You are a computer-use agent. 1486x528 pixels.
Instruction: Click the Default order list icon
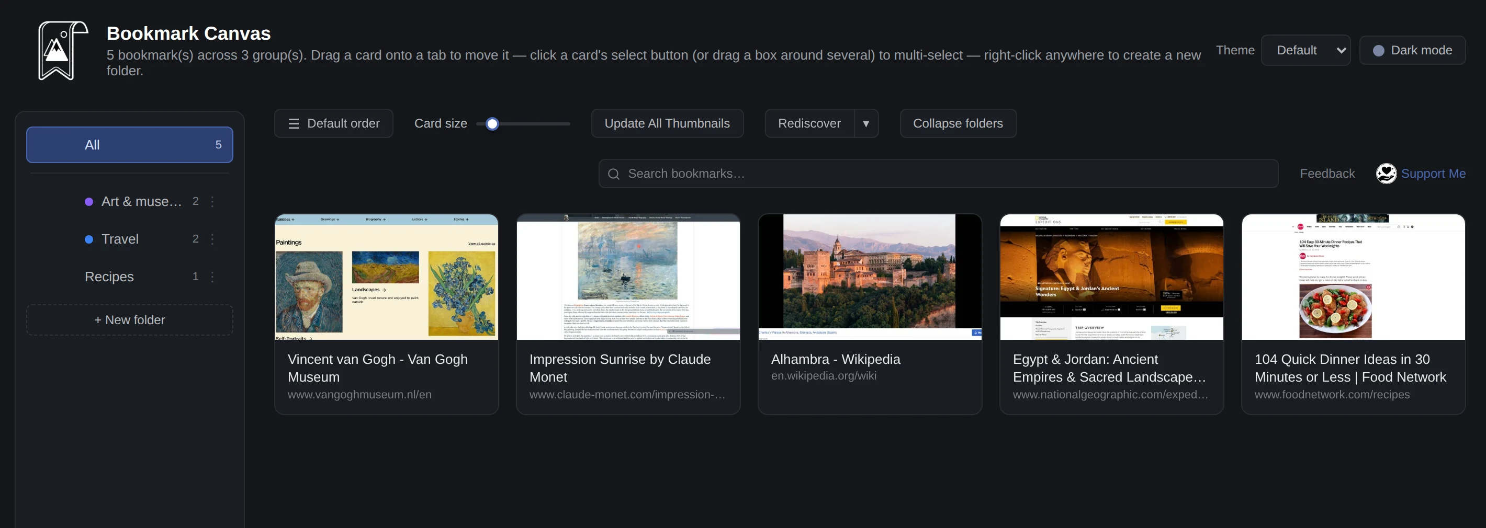pyautogui.click(x=294, y=124)
